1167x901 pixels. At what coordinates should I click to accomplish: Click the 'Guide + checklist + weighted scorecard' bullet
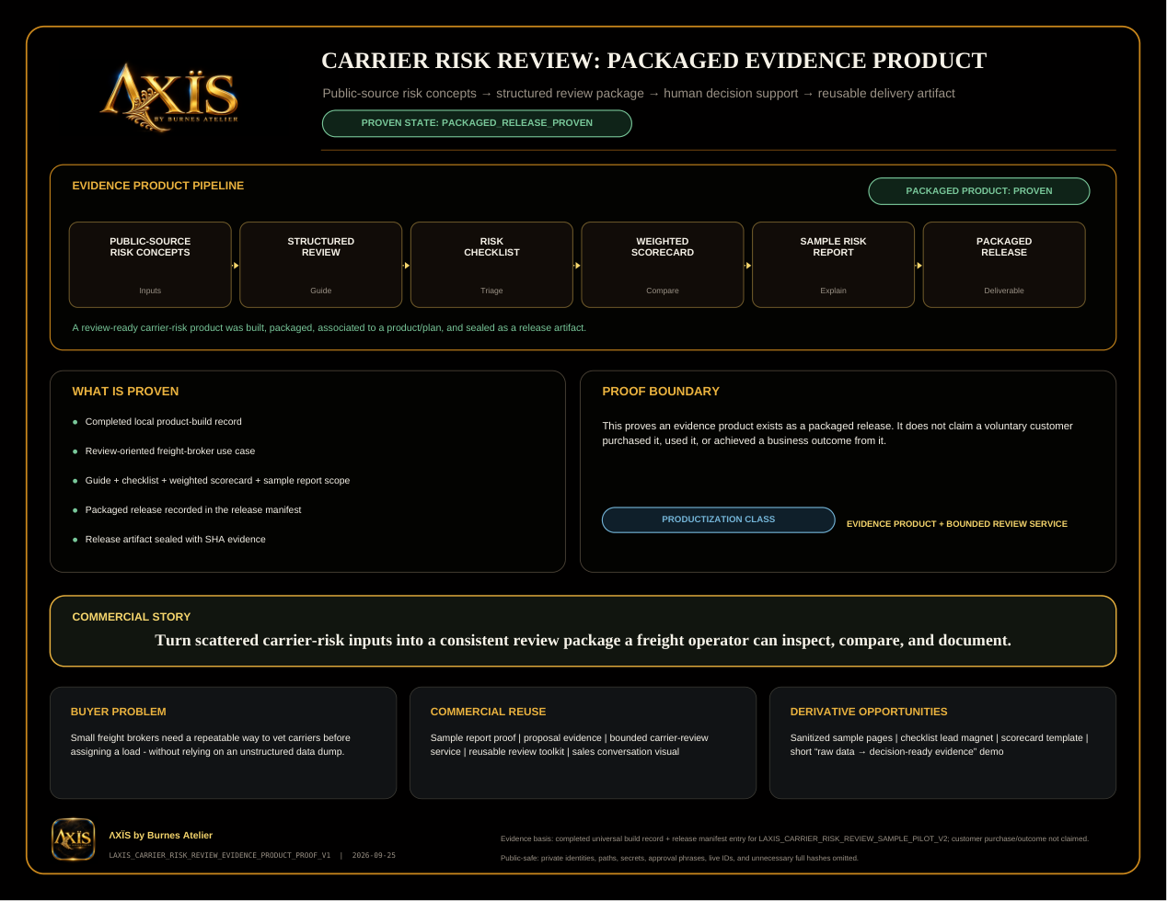coord(217,481)
